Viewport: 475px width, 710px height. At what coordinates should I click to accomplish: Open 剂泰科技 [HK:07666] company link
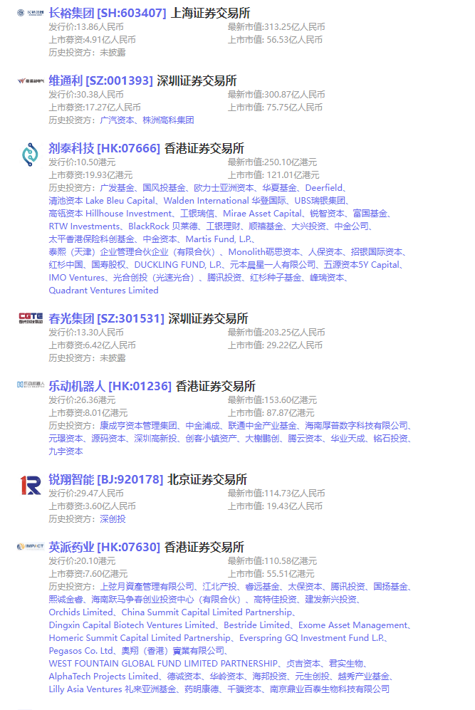click(105, 148)
